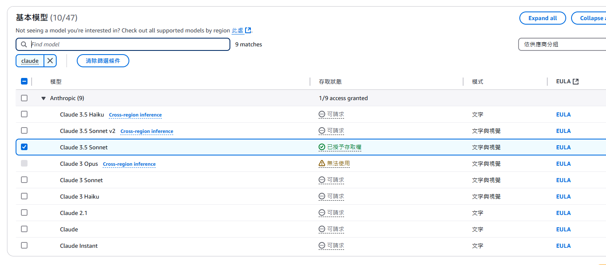Open the 依供應商分組 grouping dropdown
The image size is (606, 265).
562,44
